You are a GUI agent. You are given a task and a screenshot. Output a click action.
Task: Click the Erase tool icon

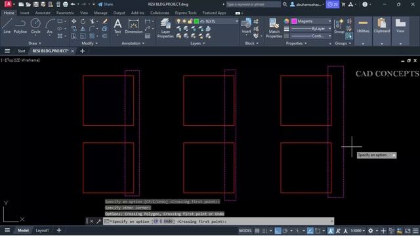coord(105,21)
